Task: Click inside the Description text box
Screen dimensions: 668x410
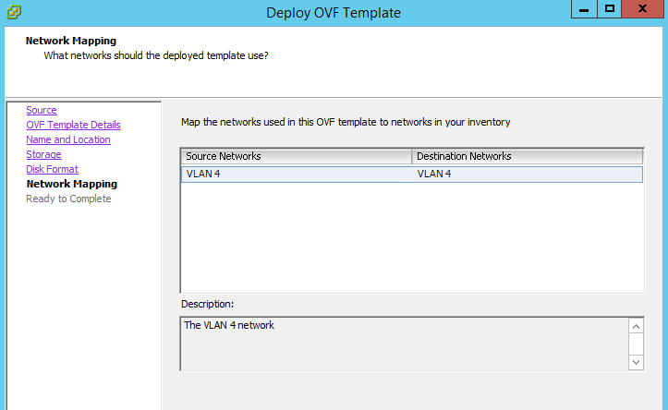Action: pyautogui.click(x=405, y=344)
